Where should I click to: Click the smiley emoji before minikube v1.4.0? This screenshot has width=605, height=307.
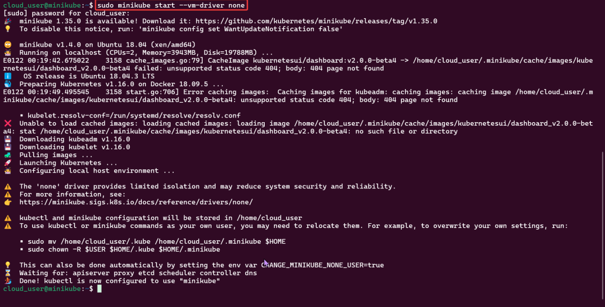click(x=8, y=44)
